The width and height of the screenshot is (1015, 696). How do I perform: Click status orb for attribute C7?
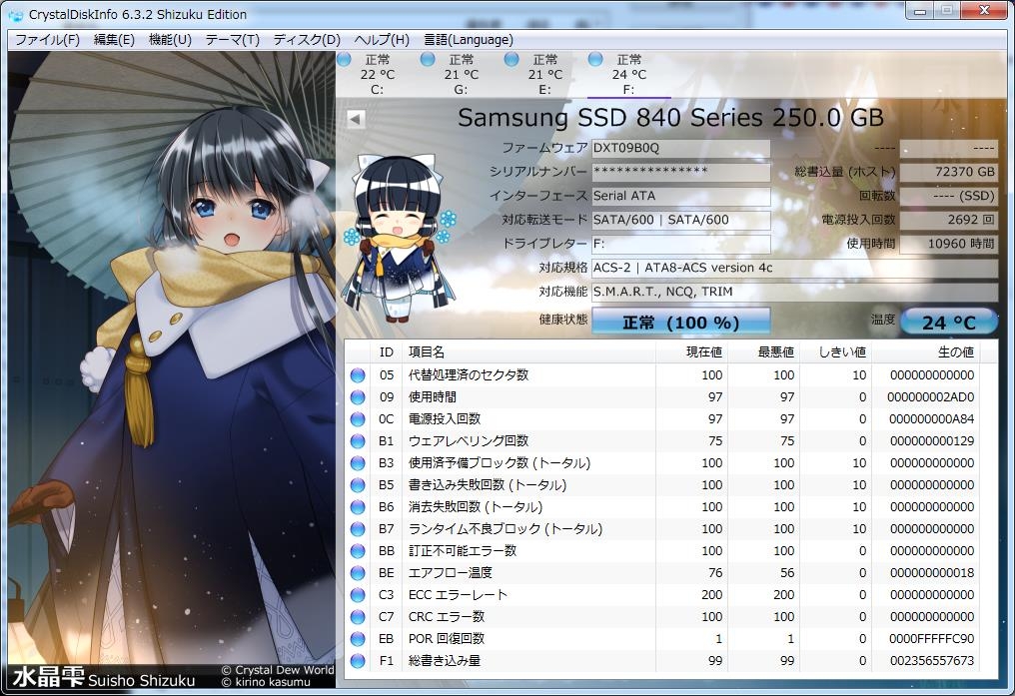point(358,617)
